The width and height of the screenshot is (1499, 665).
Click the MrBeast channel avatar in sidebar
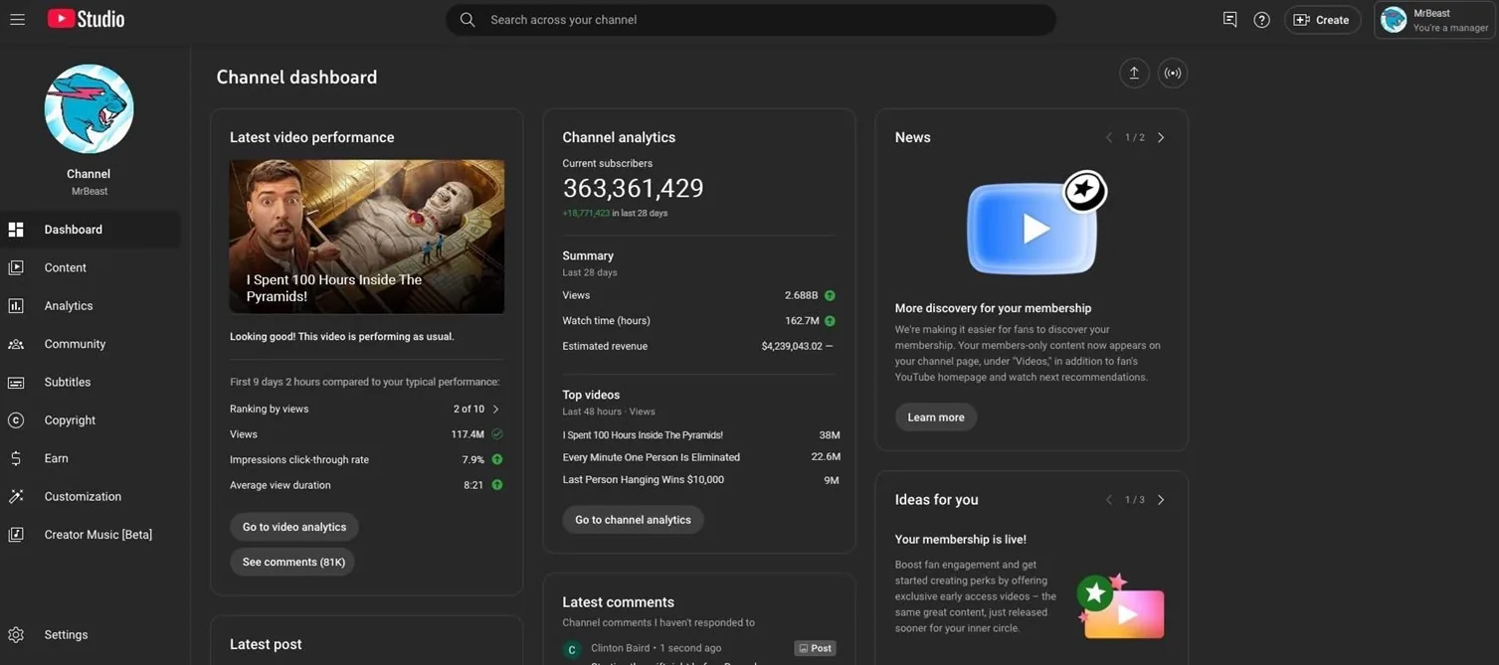[x=89, y=109]
